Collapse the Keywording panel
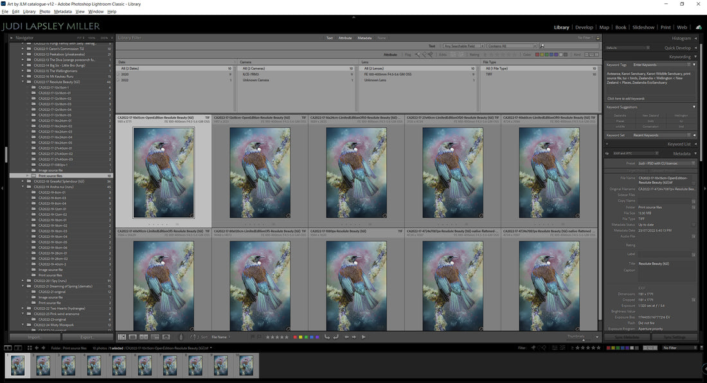Image resolution: width=707 pixels, height=383 pixels. pyautogui.click(x=679, y=57)
